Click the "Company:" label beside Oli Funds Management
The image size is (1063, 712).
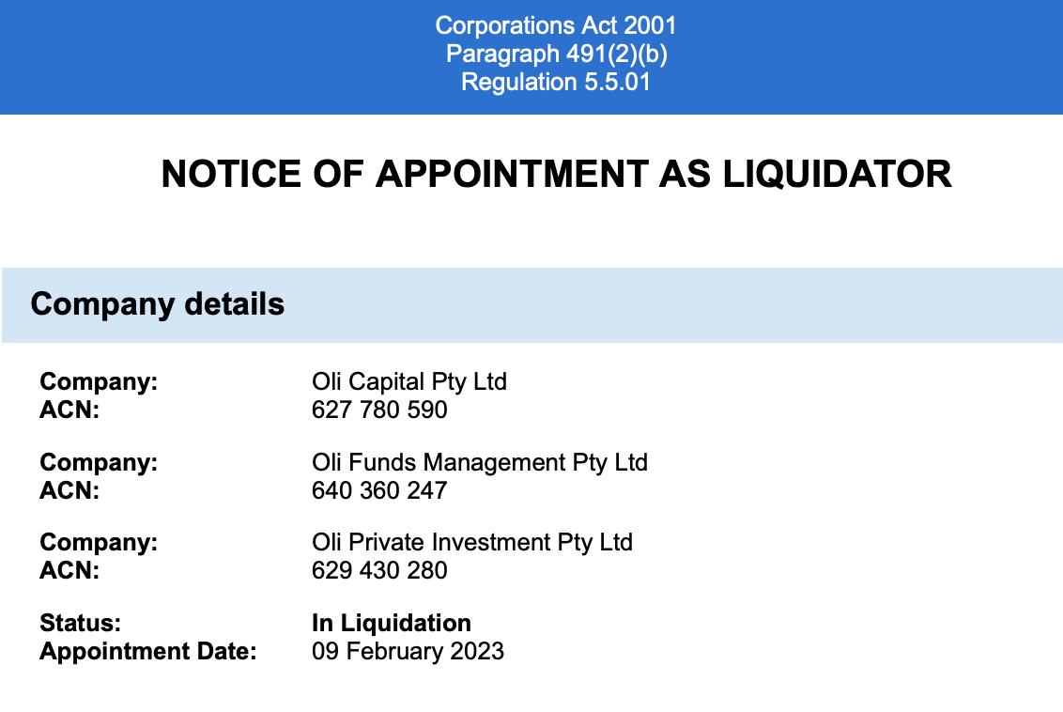point(99,462)
